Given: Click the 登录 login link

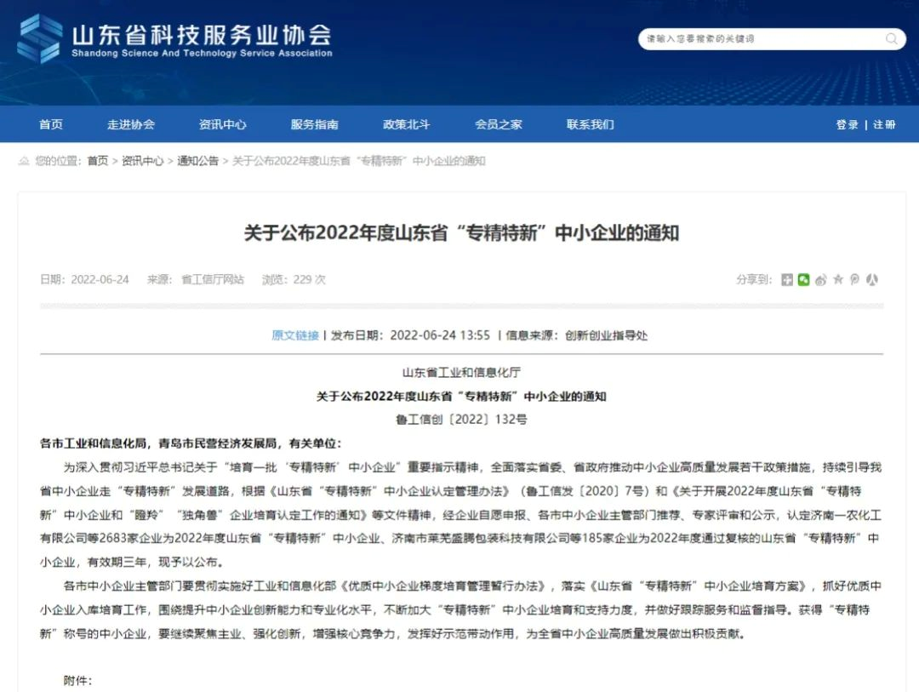Looking at the screenshot, I should coord(847,124).
